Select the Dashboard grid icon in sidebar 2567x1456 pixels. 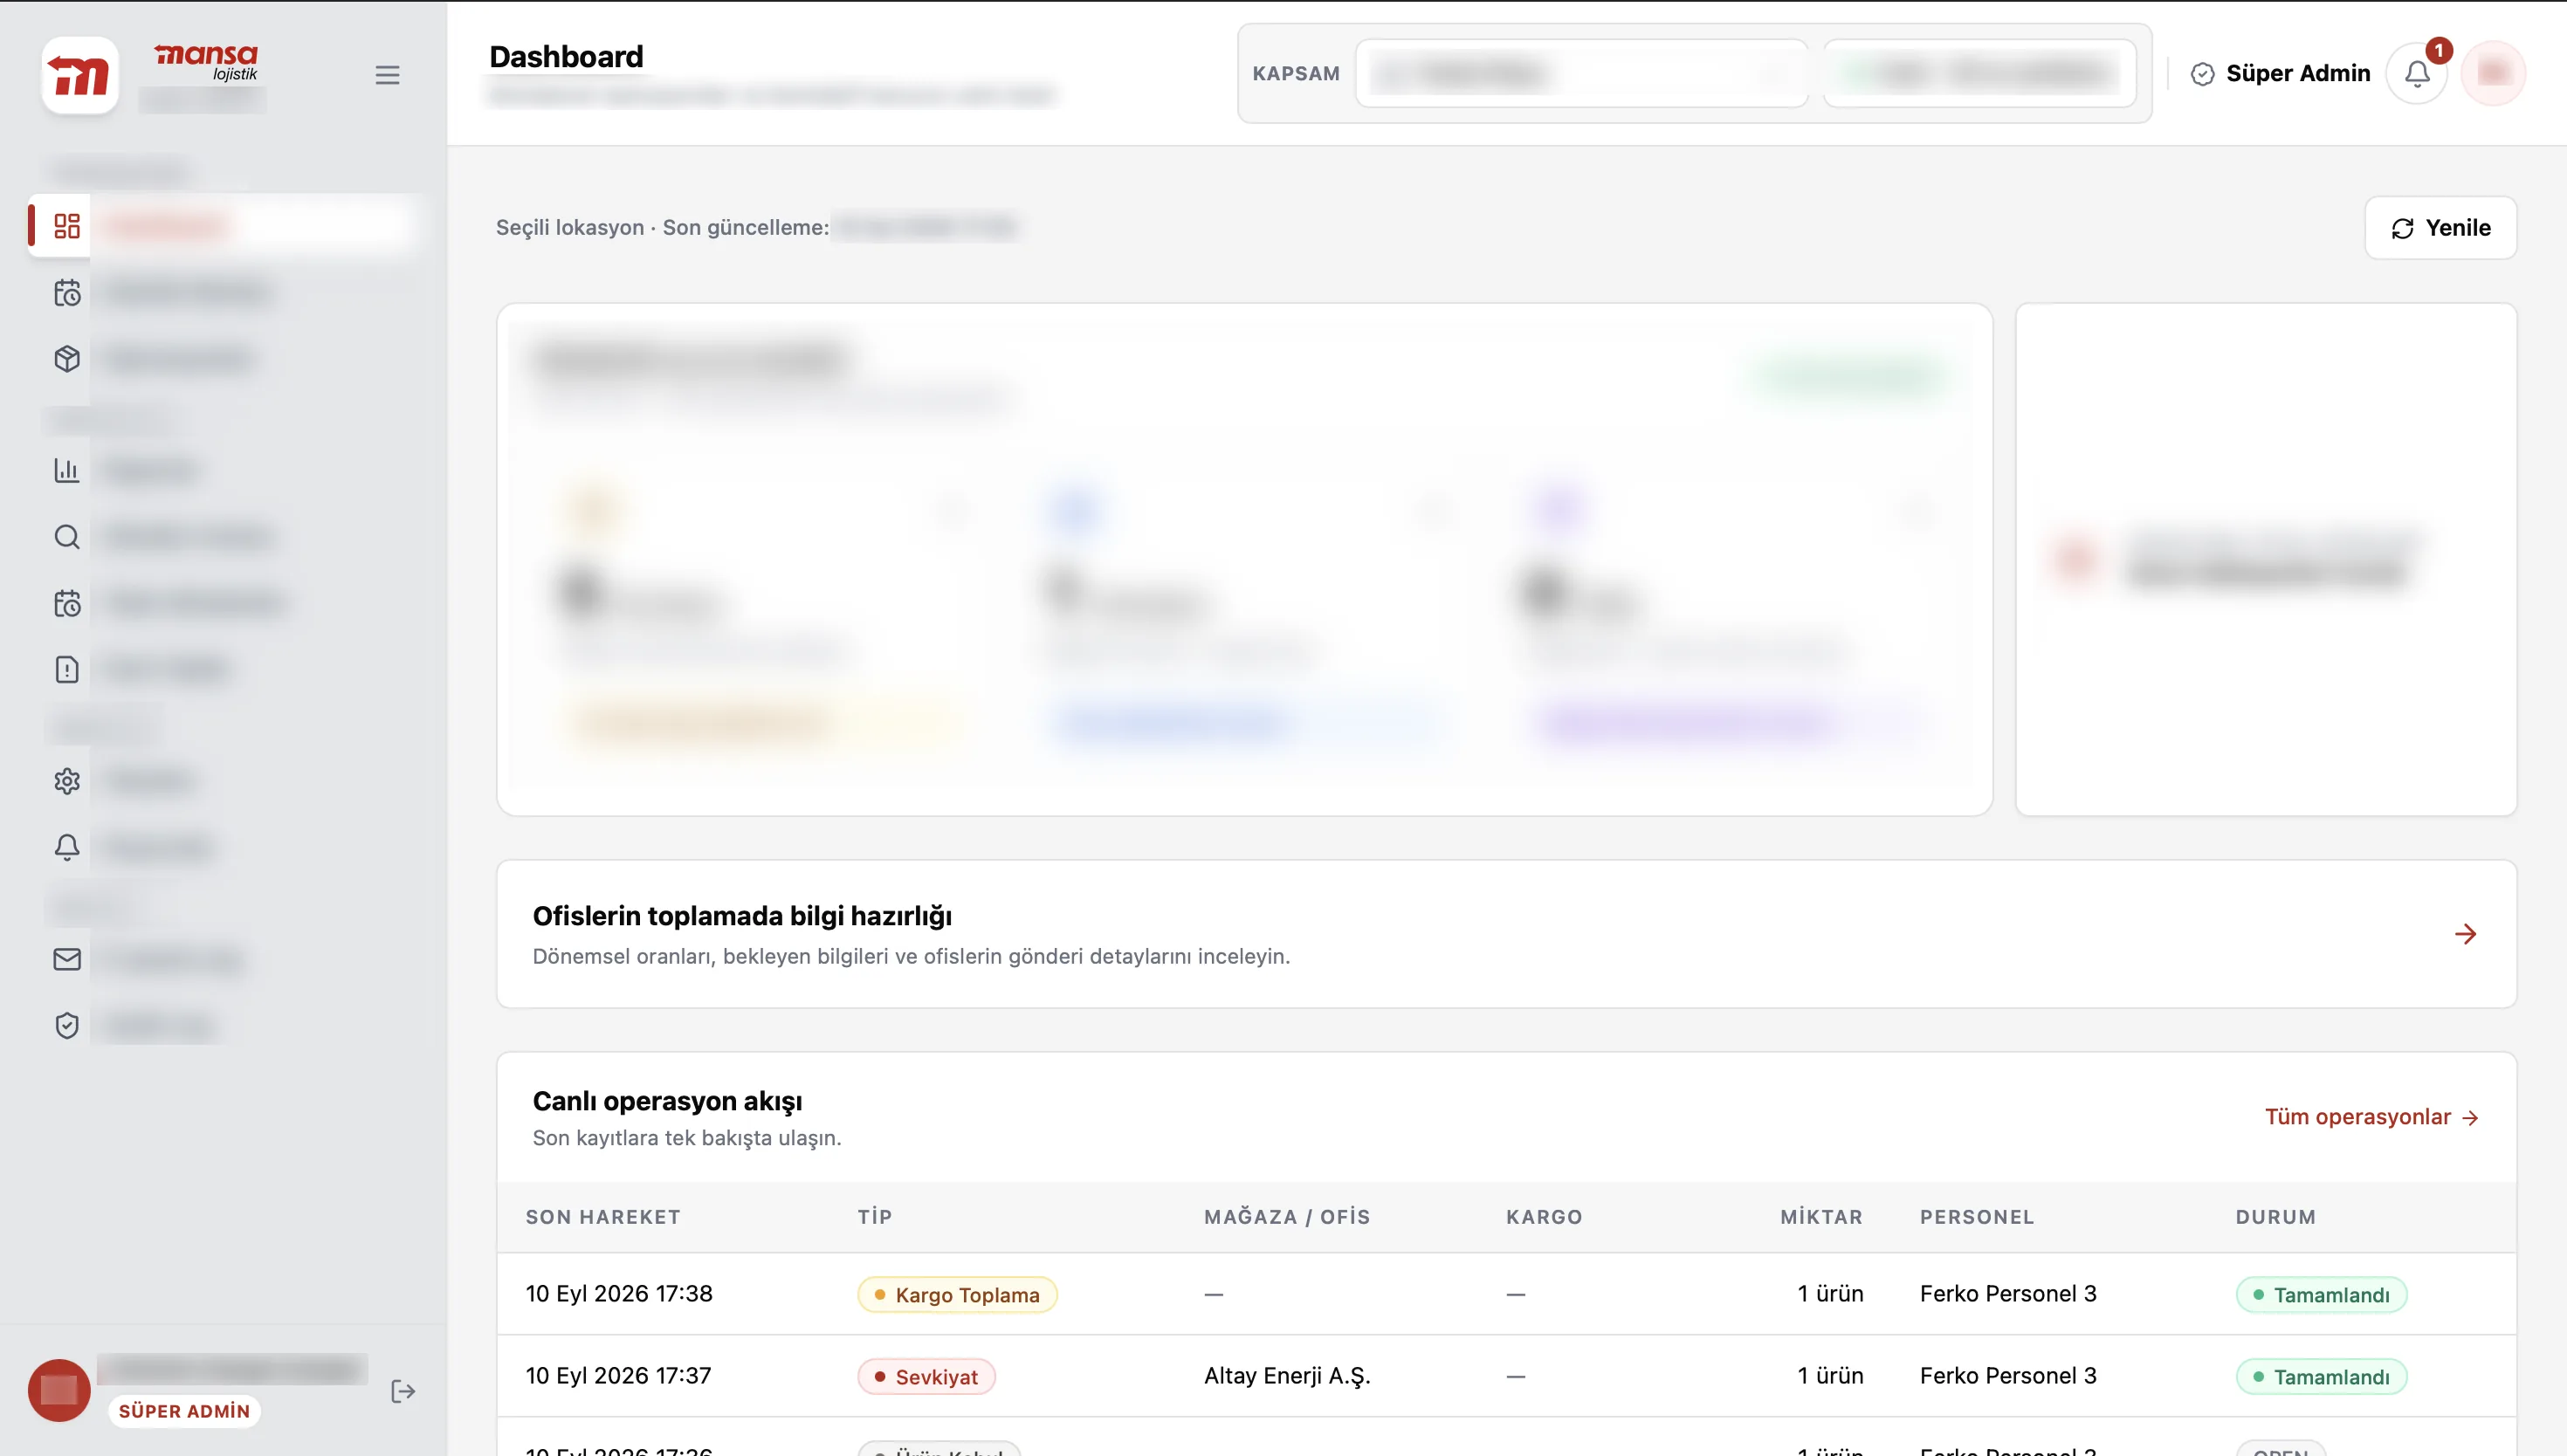click(x=67, y=226)
